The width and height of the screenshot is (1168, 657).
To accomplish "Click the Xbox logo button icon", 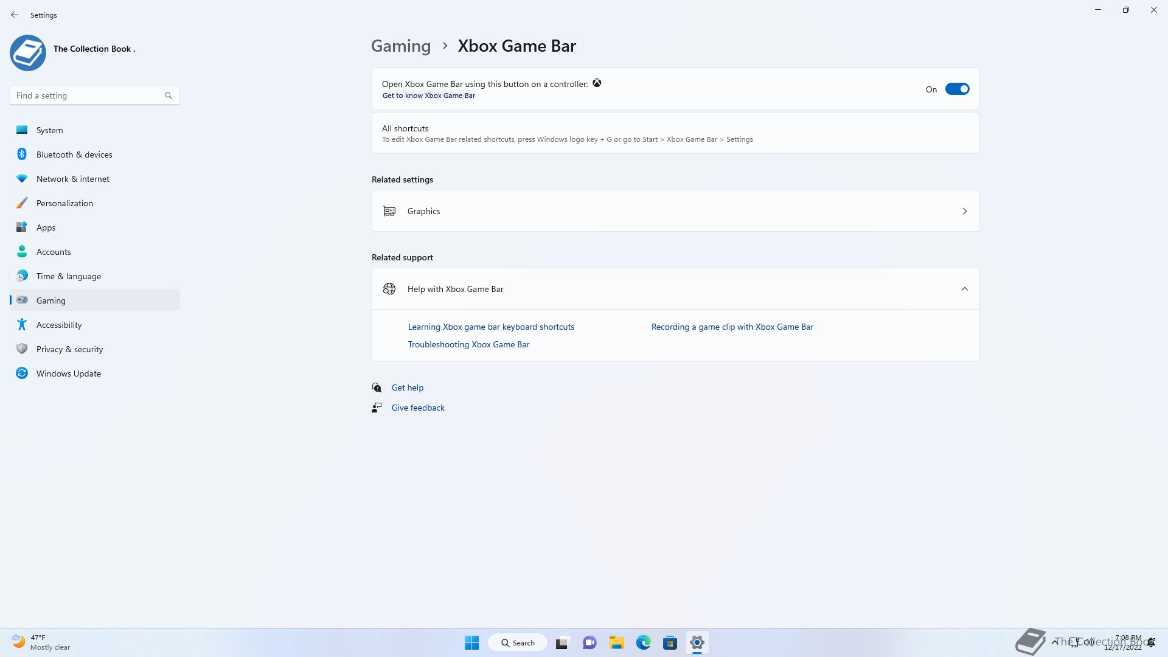I will [x=597, y=83].
